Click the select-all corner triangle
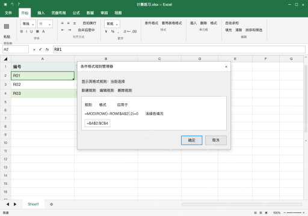This screenshot has height=216, width=308. coord(5,59)
